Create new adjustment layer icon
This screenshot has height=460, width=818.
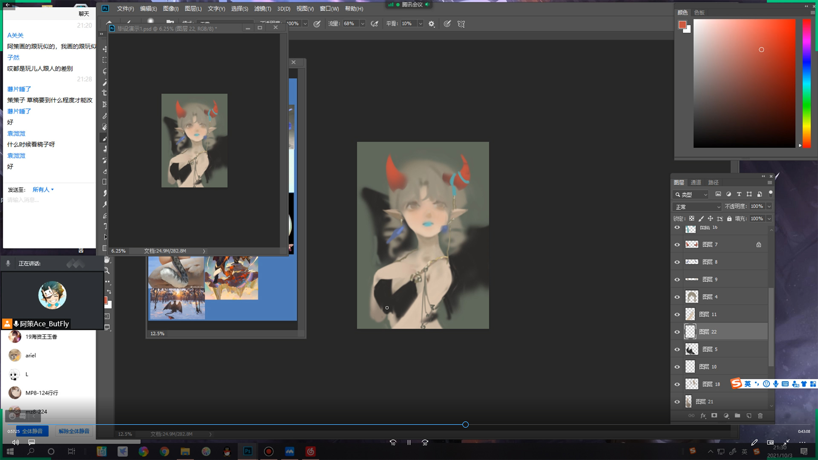click(726, 416)
